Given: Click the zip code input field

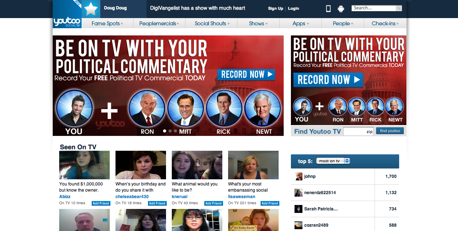Looking at the screenshot, I should [358, 132].
